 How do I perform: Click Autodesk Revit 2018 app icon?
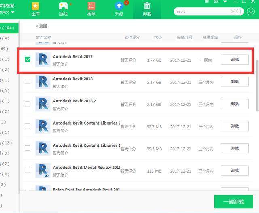pos(43,82)
